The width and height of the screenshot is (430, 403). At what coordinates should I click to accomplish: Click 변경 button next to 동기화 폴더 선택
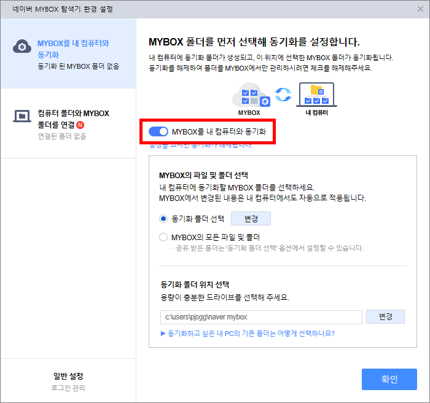coord(251,219)
